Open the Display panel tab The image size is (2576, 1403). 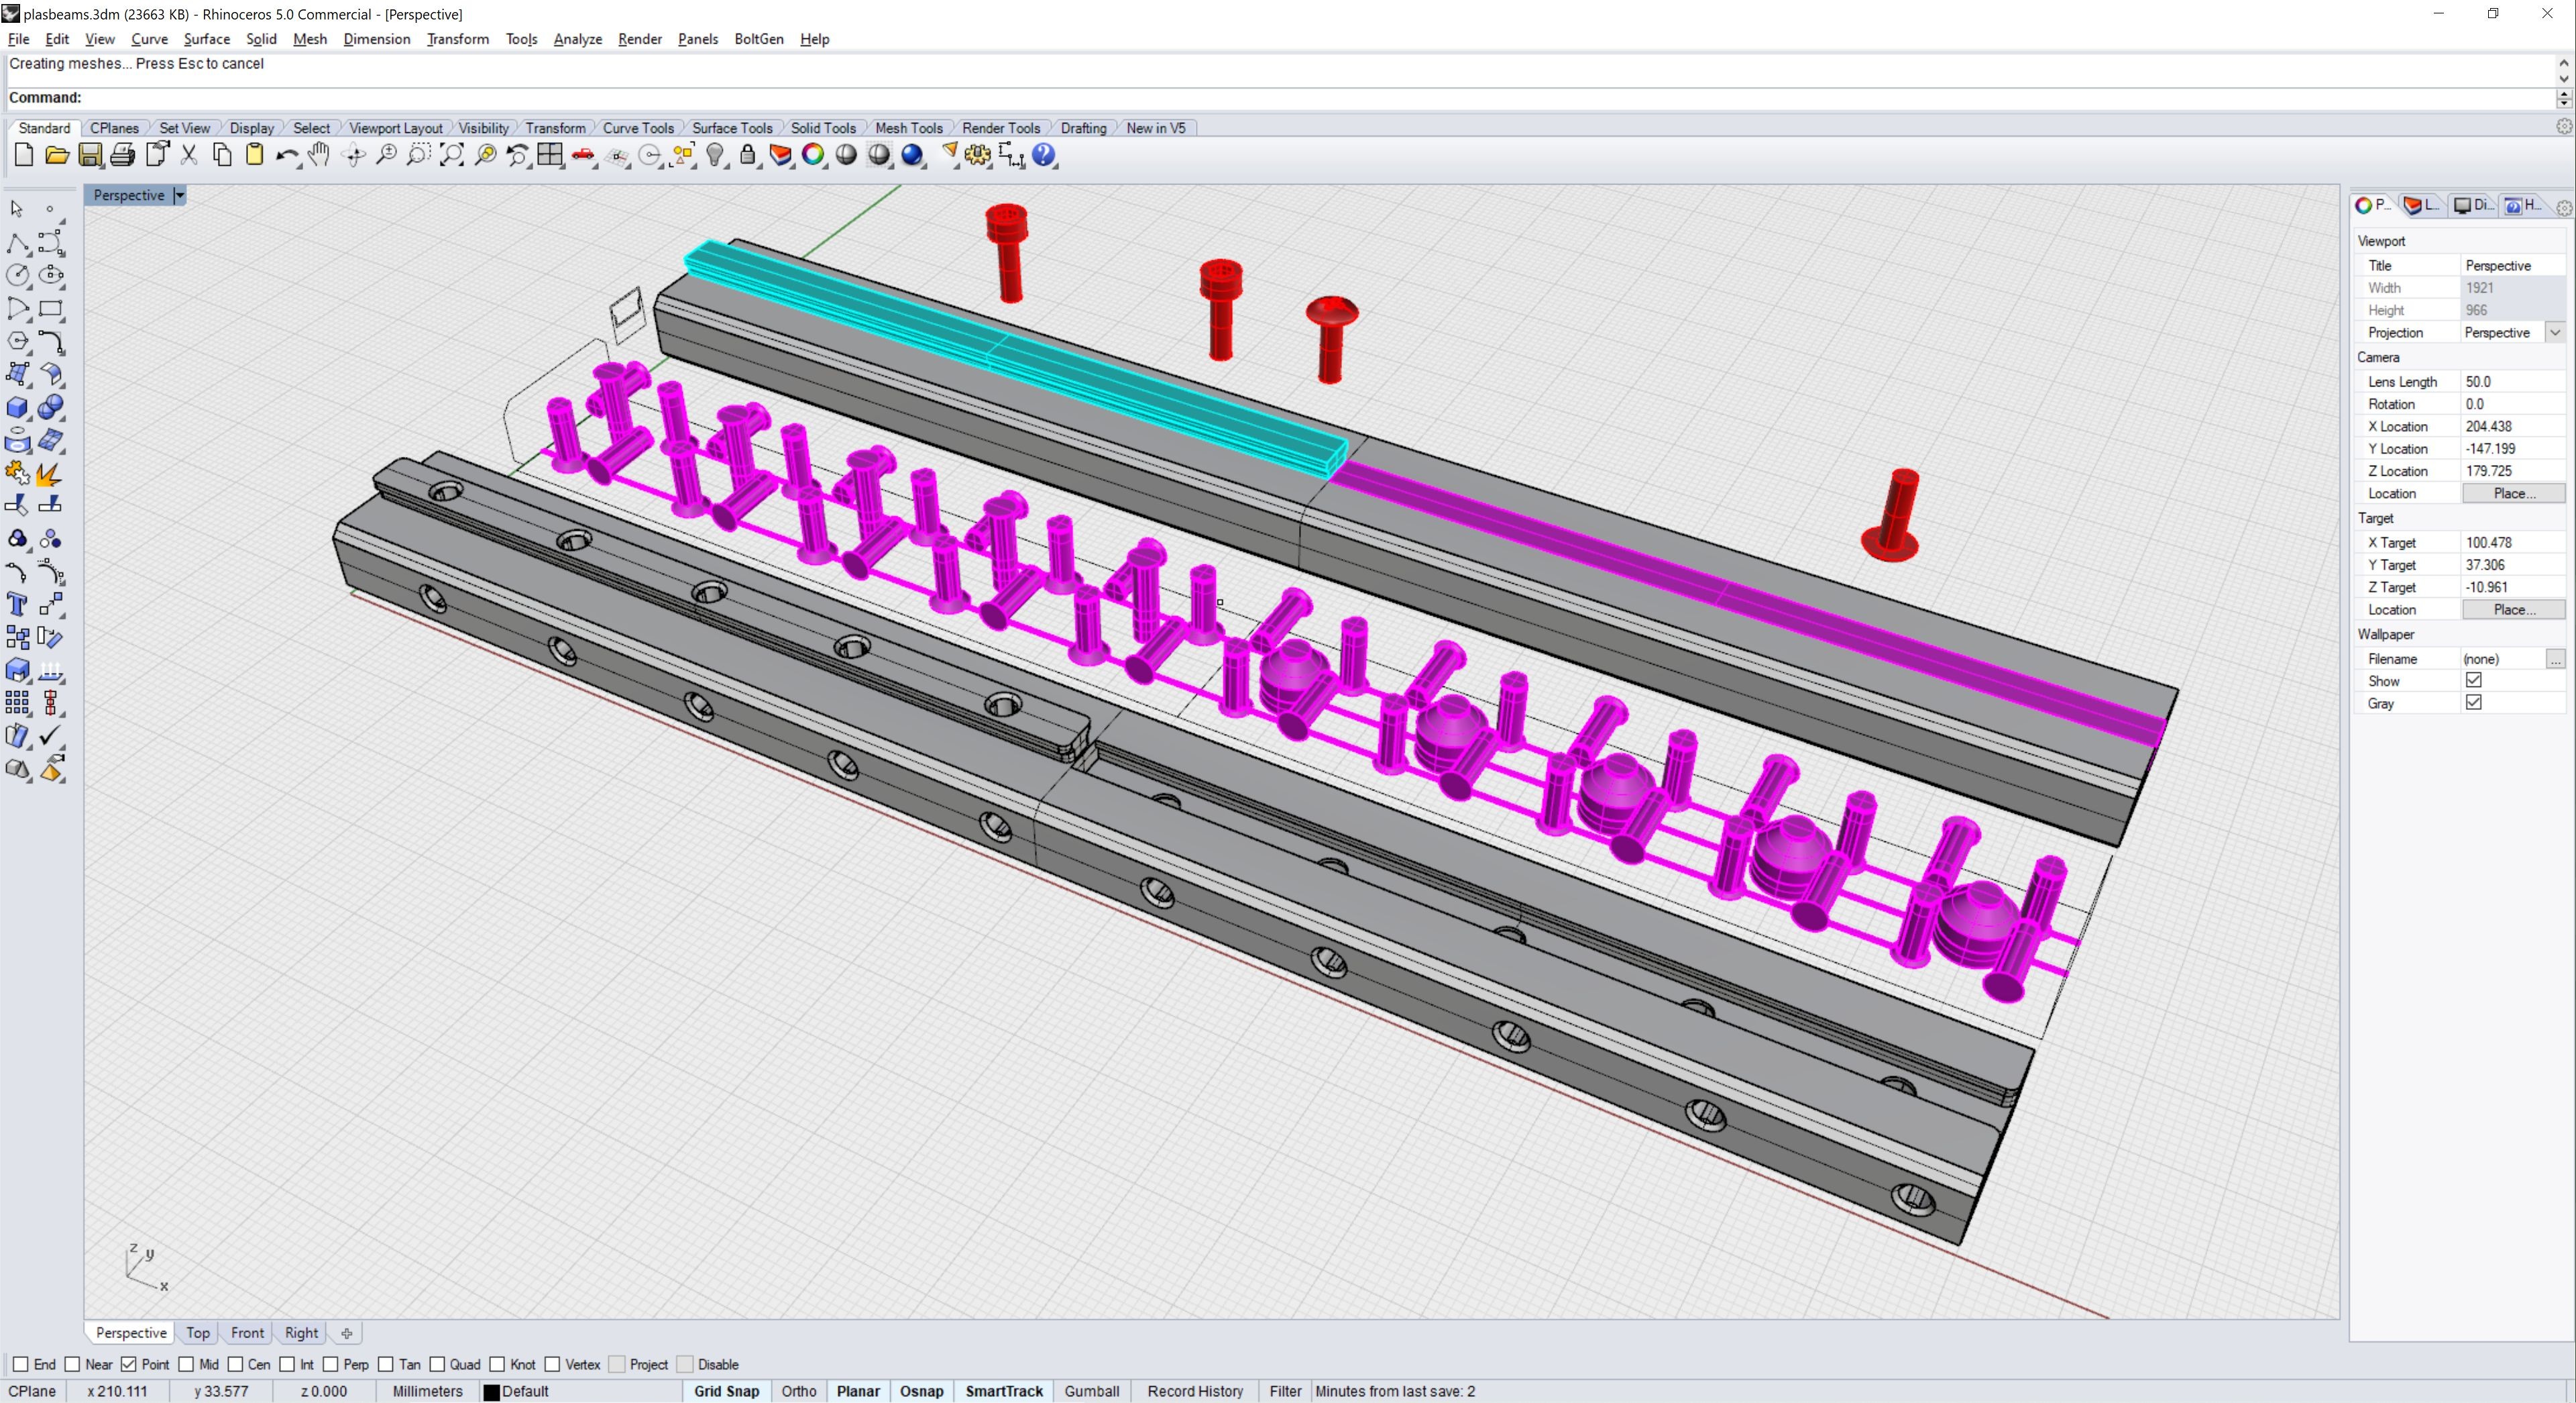click(2474, 205)
